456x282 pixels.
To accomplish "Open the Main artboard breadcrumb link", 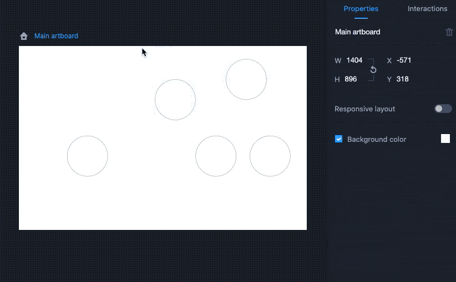I will pos(56,35).
